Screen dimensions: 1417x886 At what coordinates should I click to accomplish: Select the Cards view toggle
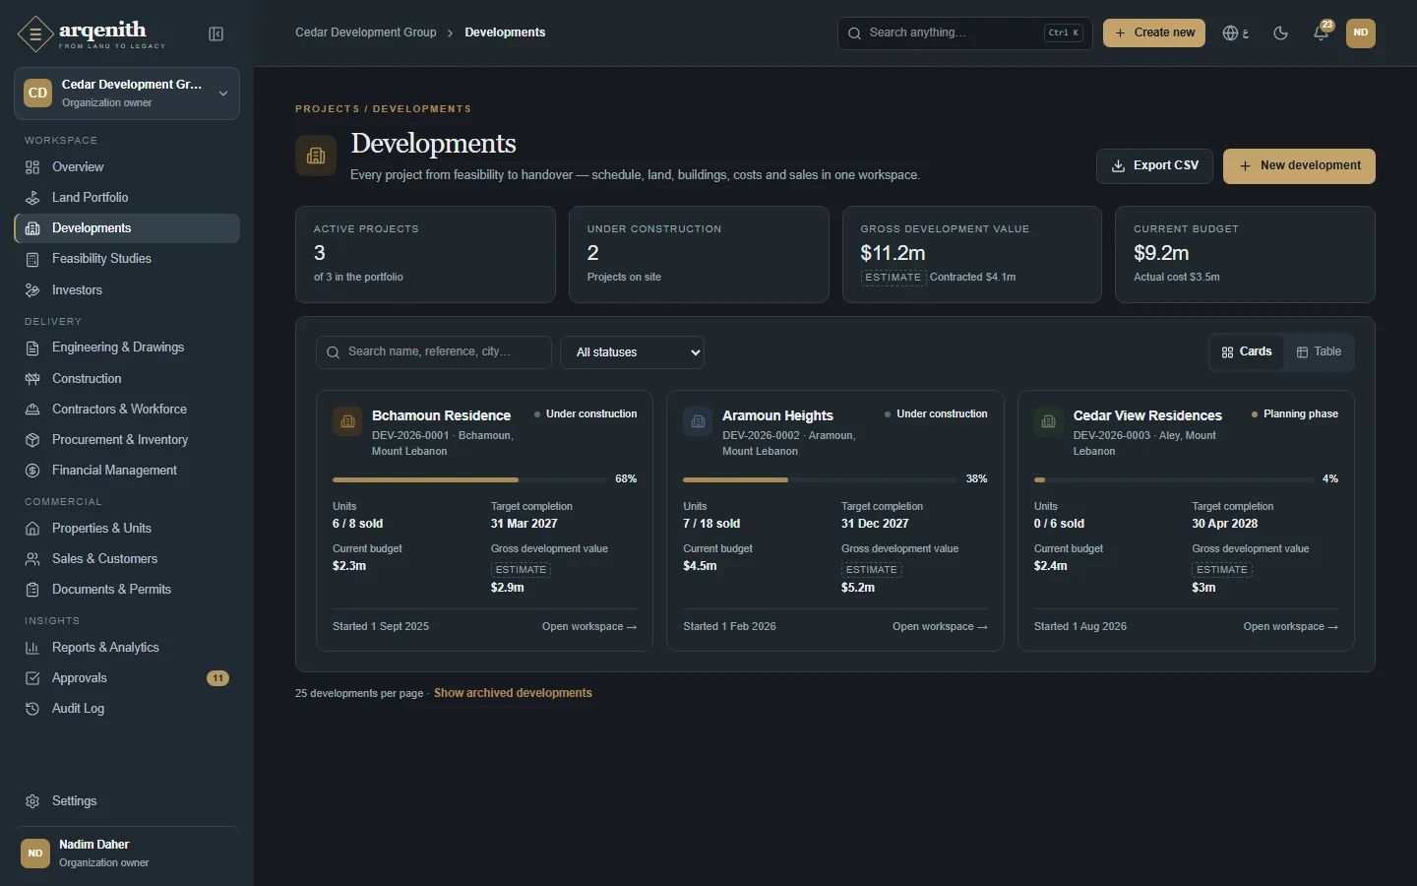tap(1247, 352)
